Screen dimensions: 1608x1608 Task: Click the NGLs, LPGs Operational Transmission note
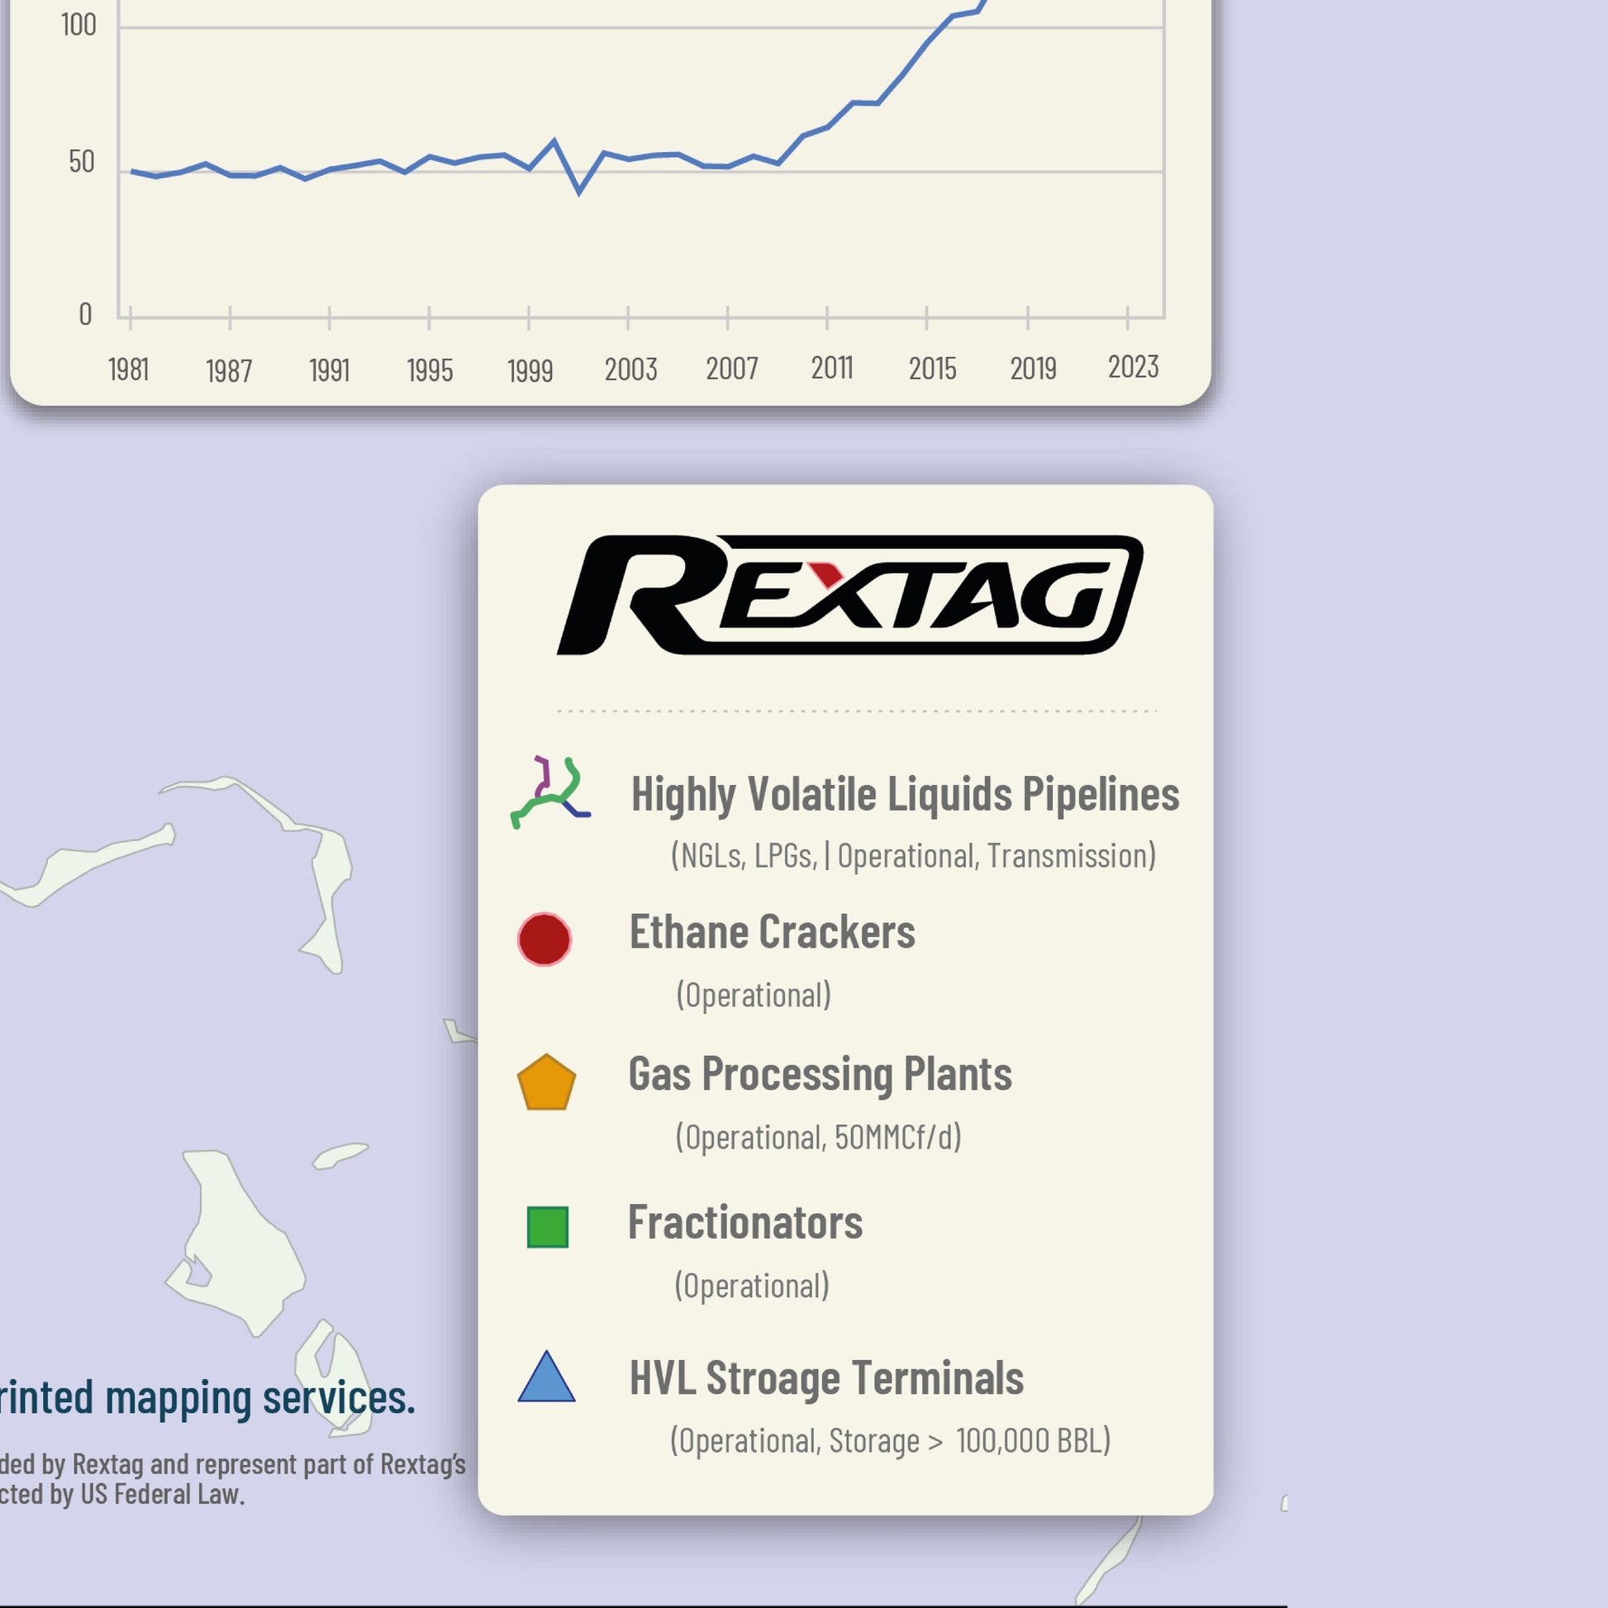(913, 855)
